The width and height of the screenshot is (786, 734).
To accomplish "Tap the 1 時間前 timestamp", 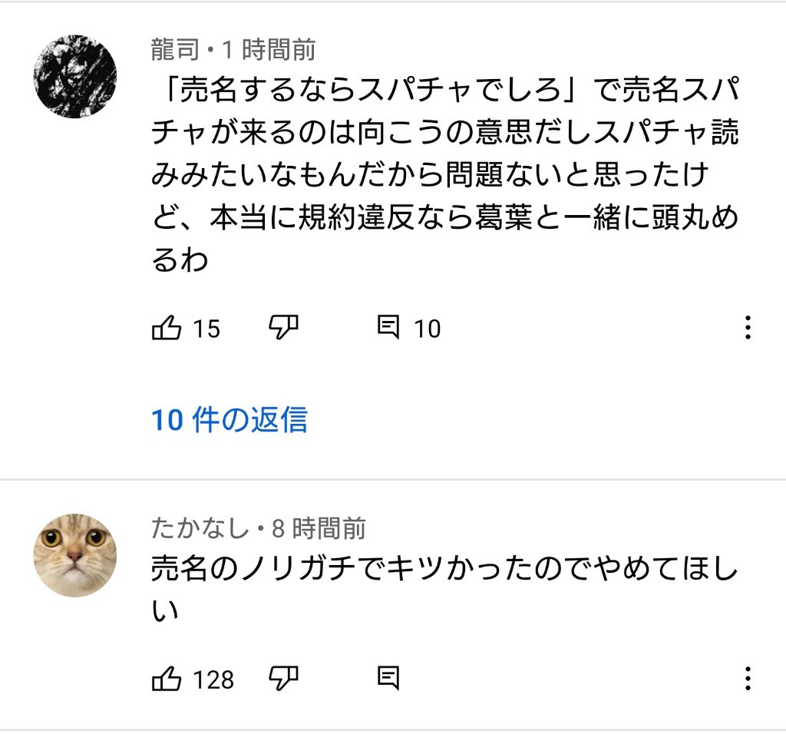I will (x=269, y=51).
